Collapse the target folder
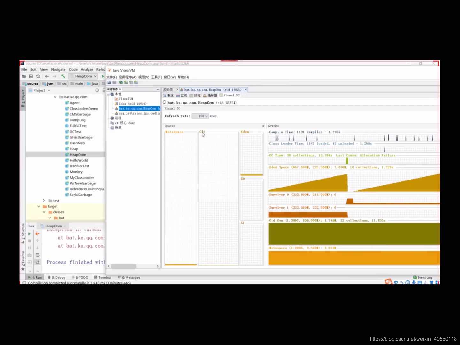This screenshot has width=460, height=345. [x=39, y=206]
